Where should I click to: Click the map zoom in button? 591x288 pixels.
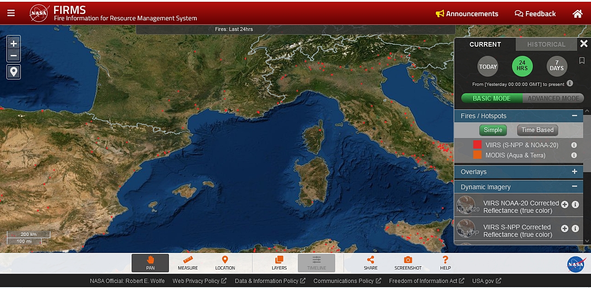[13, 43]
